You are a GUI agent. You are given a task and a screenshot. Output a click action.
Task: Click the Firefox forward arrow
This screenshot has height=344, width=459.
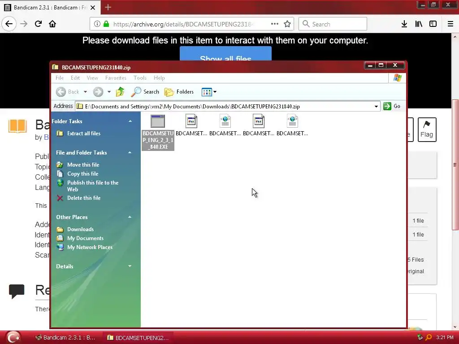click(x=24, y=24)
